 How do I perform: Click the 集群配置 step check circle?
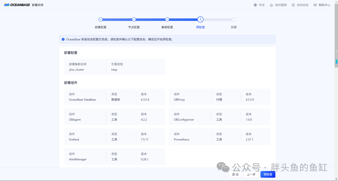(x=167, y=20)
